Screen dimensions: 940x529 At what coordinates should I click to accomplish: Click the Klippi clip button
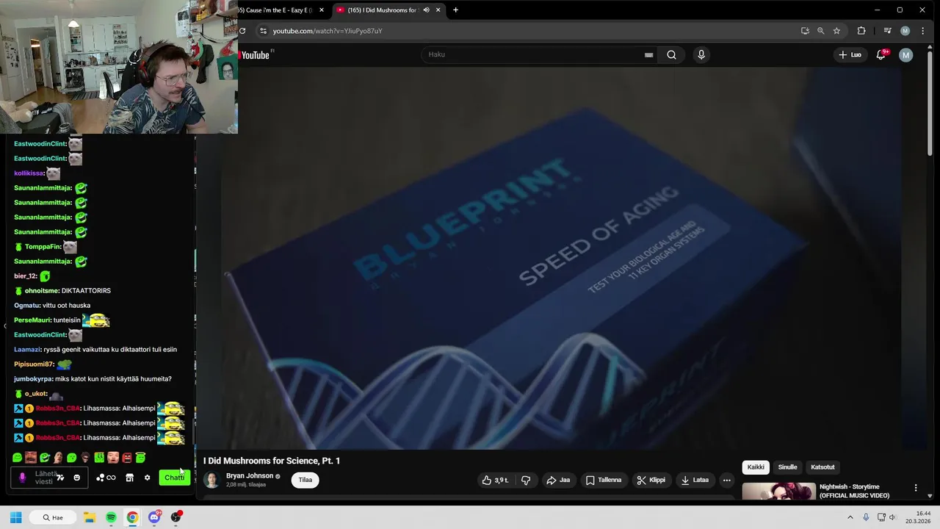[651, 480]
